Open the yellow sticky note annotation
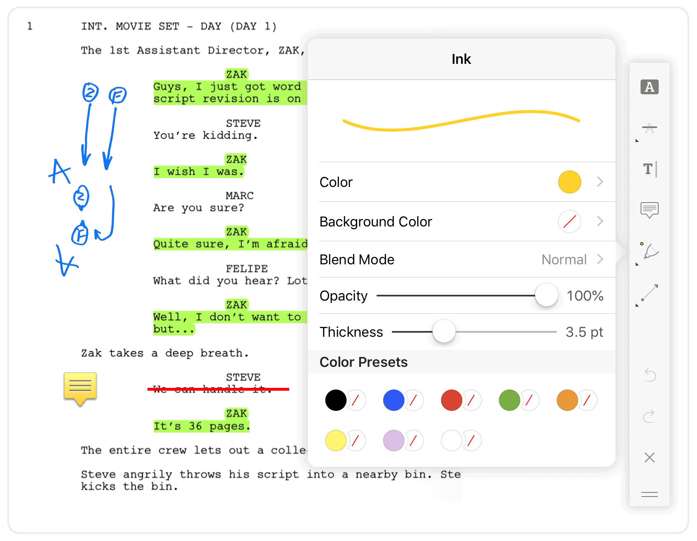The height and width of the screenshot is (541, 697). (x=80, y=389)
